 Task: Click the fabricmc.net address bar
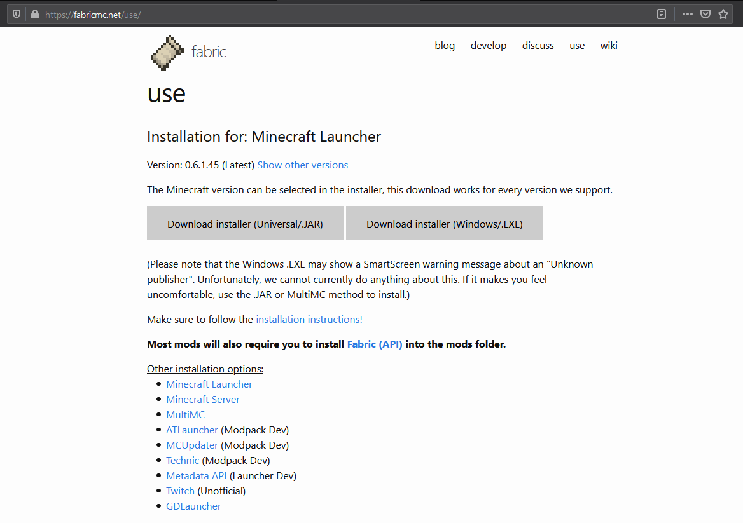[318, 14]
